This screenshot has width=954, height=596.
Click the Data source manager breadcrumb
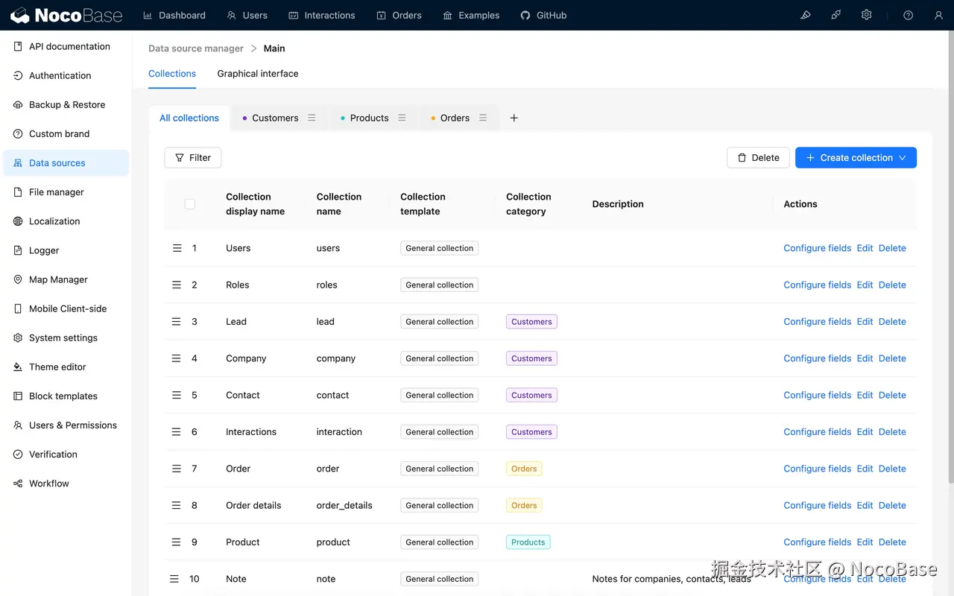[x=195, y=48]
